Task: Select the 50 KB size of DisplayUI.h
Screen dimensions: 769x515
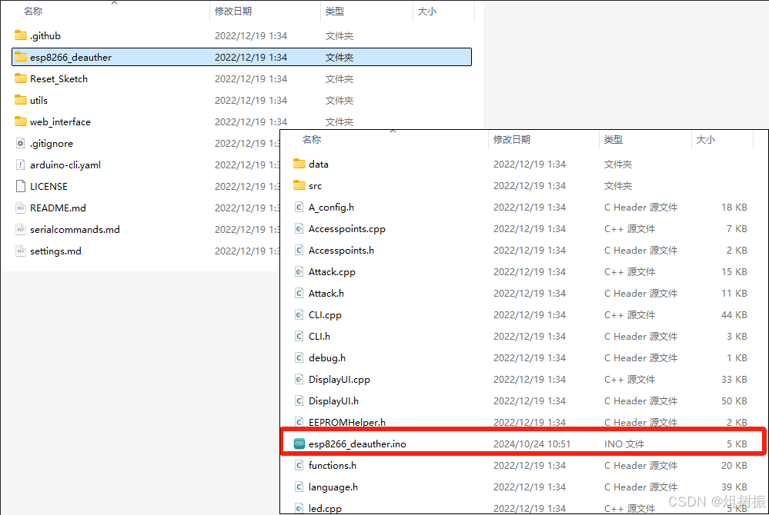Action: point(734,401)
